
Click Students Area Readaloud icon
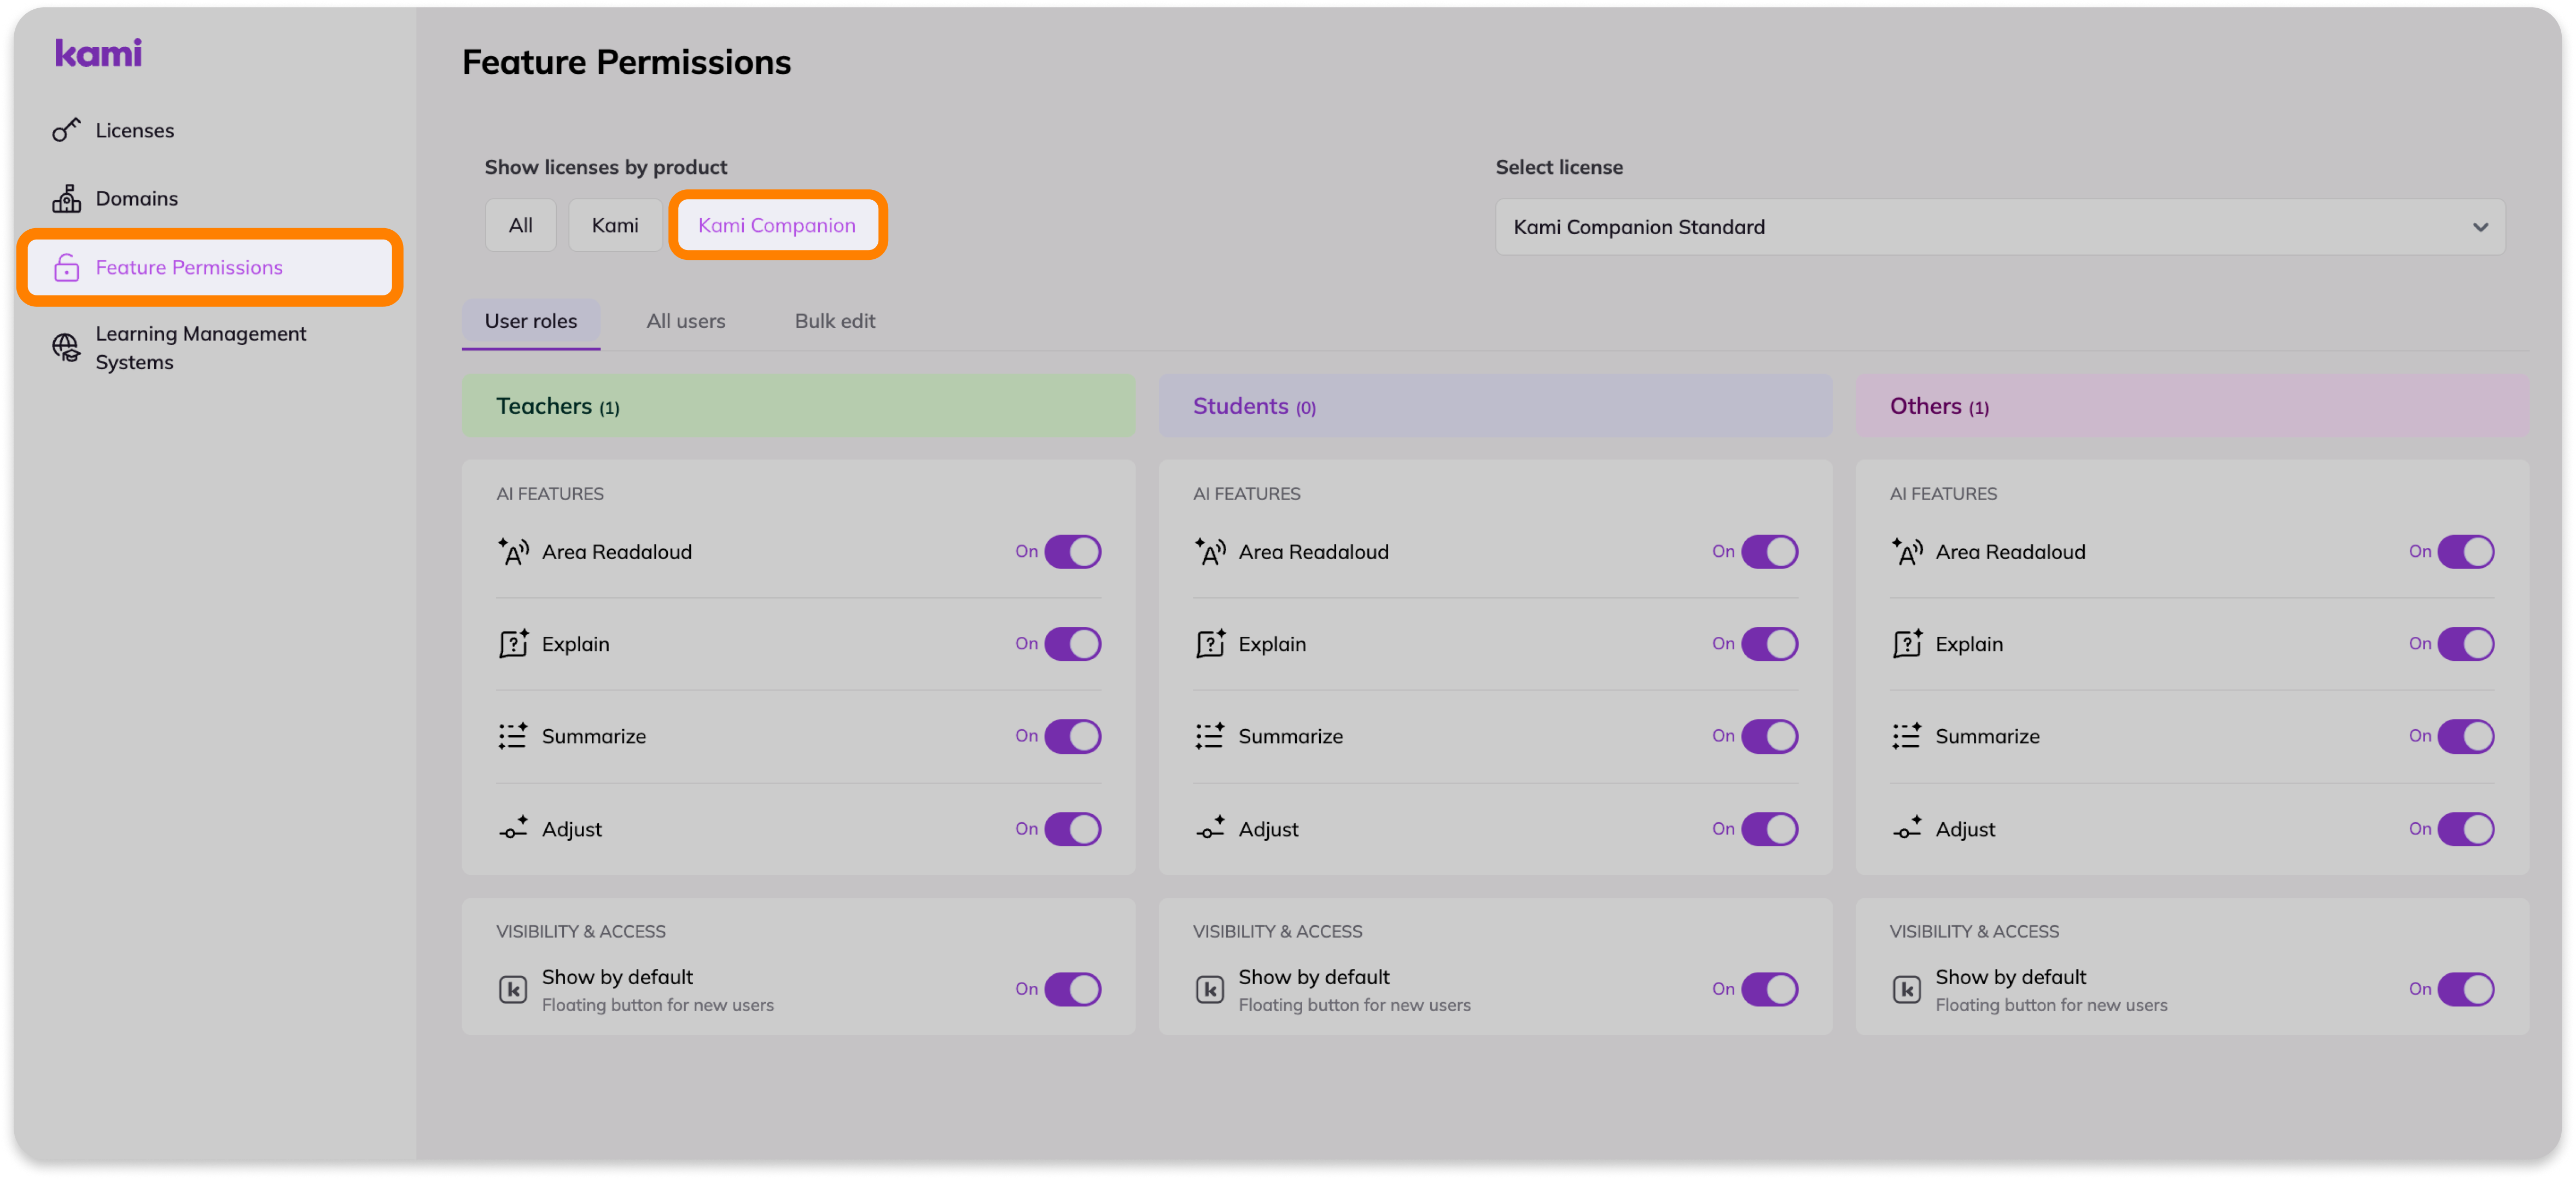click(1210, 551)
